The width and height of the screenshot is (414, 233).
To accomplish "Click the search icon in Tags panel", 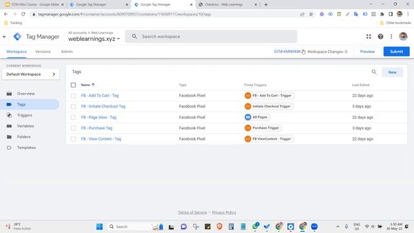I will coord(374,72).
